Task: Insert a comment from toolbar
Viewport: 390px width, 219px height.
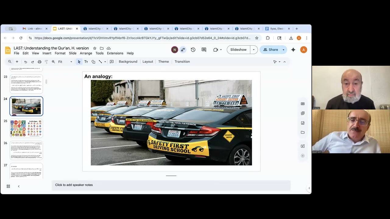Action: (112, 62)
